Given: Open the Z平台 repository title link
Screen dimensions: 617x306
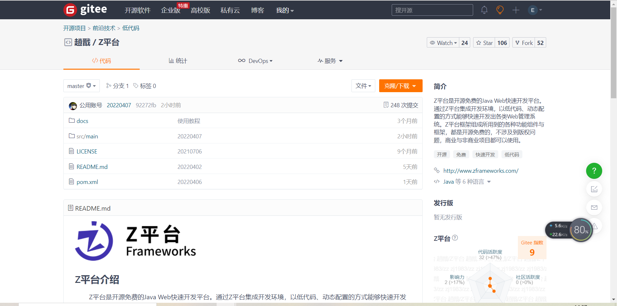Looking at the screenshot, I should [109, 42].
